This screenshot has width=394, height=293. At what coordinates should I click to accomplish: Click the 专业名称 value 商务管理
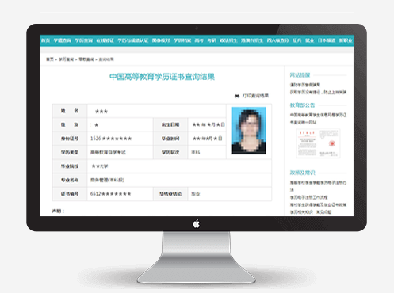tap(107, 180)
